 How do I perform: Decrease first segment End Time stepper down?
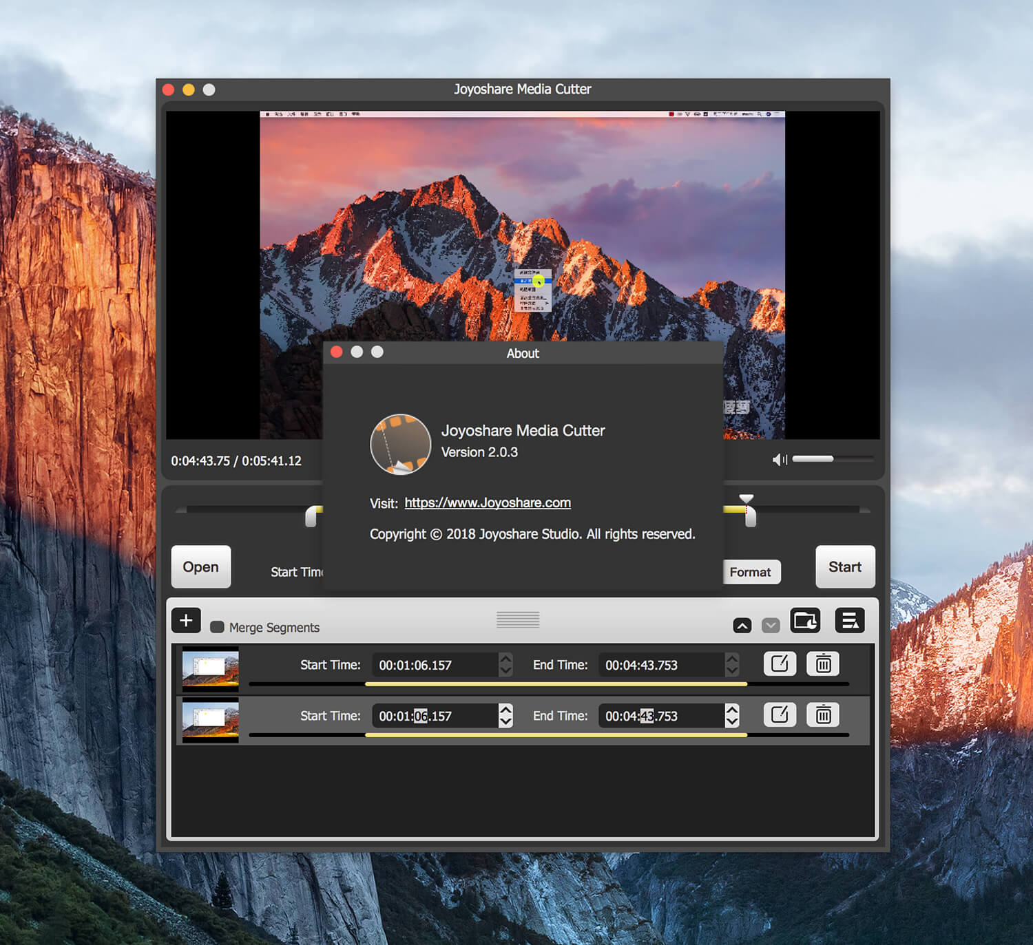click(732, 671)
